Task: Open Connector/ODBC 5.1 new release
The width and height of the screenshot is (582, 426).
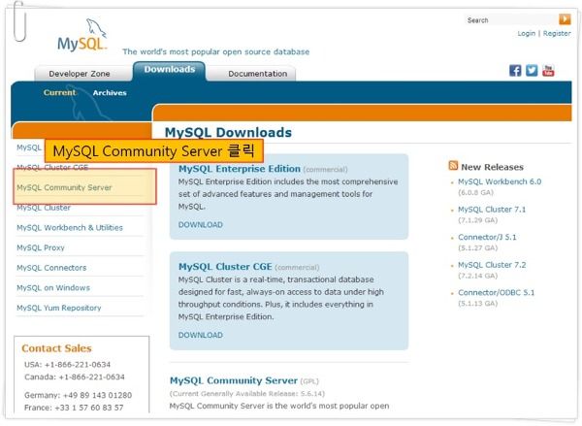Action: 497,293
